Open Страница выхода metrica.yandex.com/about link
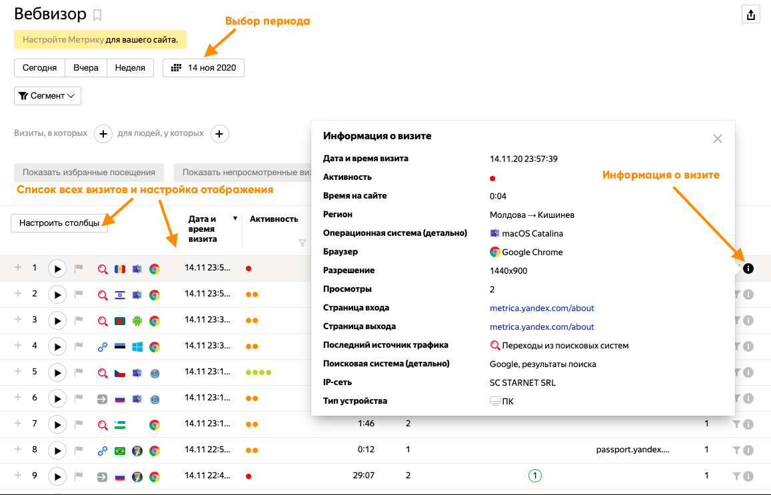 (x=541, y=327)
